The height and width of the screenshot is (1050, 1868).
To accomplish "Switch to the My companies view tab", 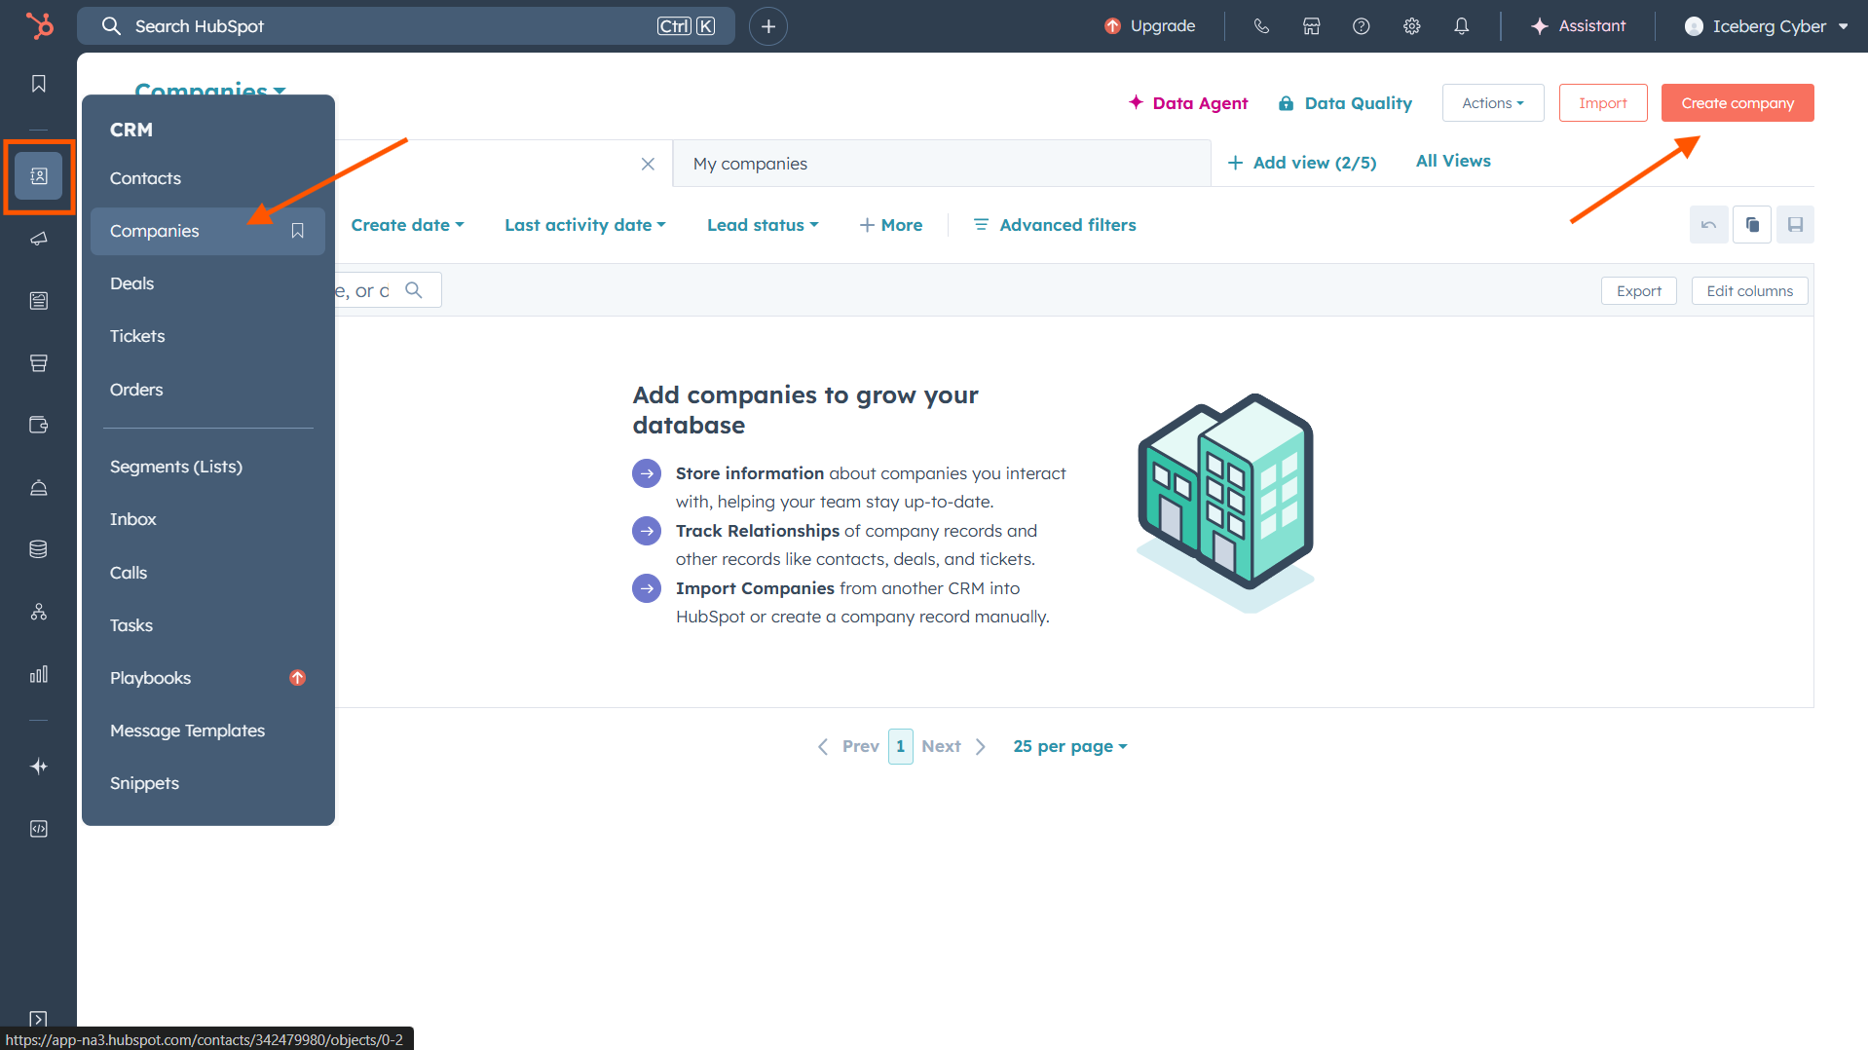I will coord(942,164).
